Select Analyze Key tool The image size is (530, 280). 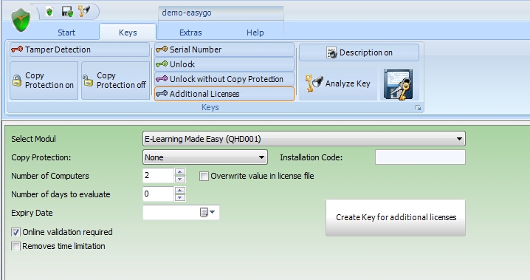[337, 83]
